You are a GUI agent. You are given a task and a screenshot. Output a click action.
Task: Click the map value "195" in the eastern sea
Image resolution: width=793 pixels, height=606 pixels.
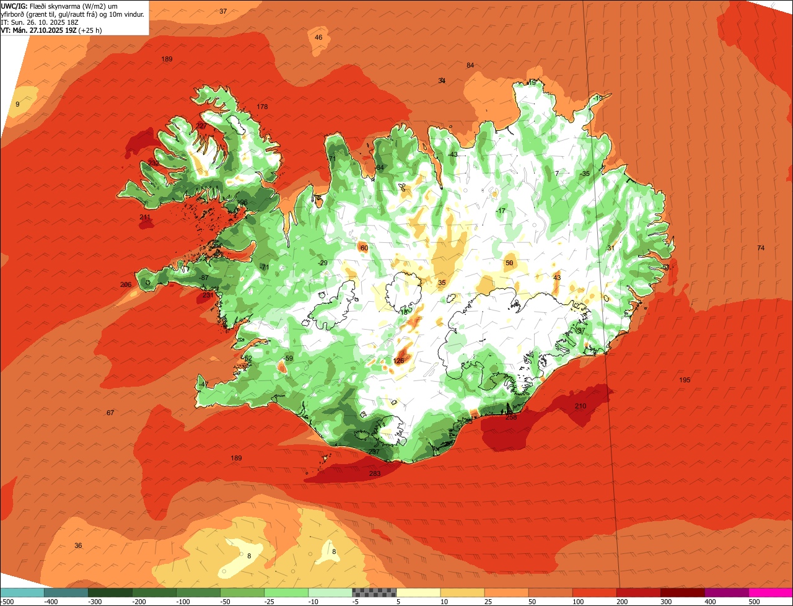[685, 380]
